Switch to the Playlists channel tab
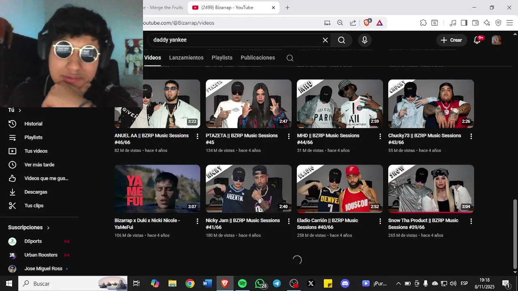Image resolution: width=518 pixels, height=291 pixels. [222, 58]
